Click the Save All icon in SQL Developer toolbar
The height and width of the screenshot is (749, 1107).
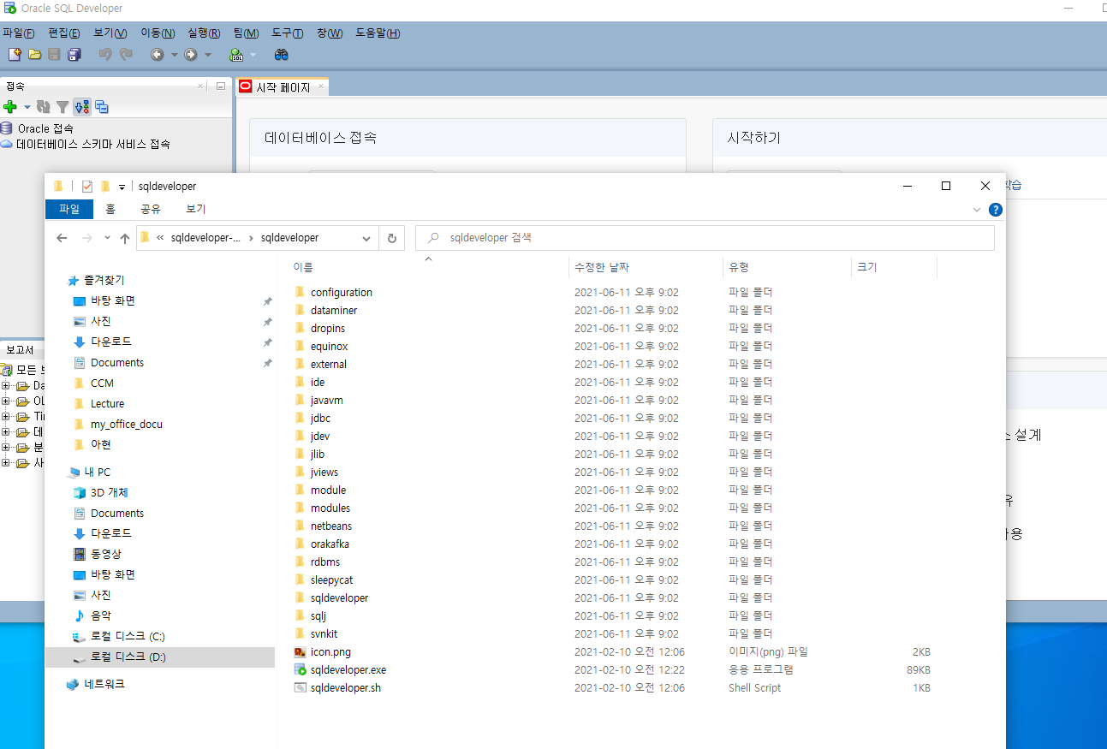click(74, 54)
